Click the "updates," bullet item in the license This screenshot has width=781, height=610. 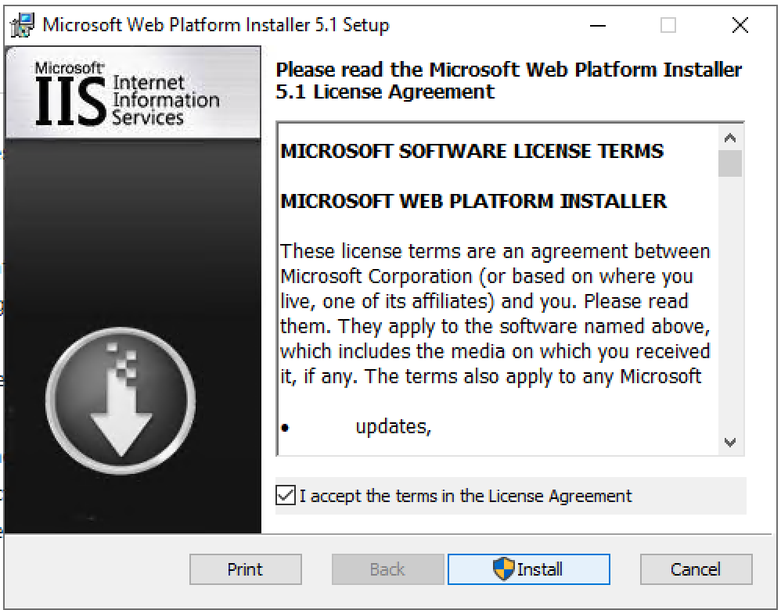[x=394, y=427]
